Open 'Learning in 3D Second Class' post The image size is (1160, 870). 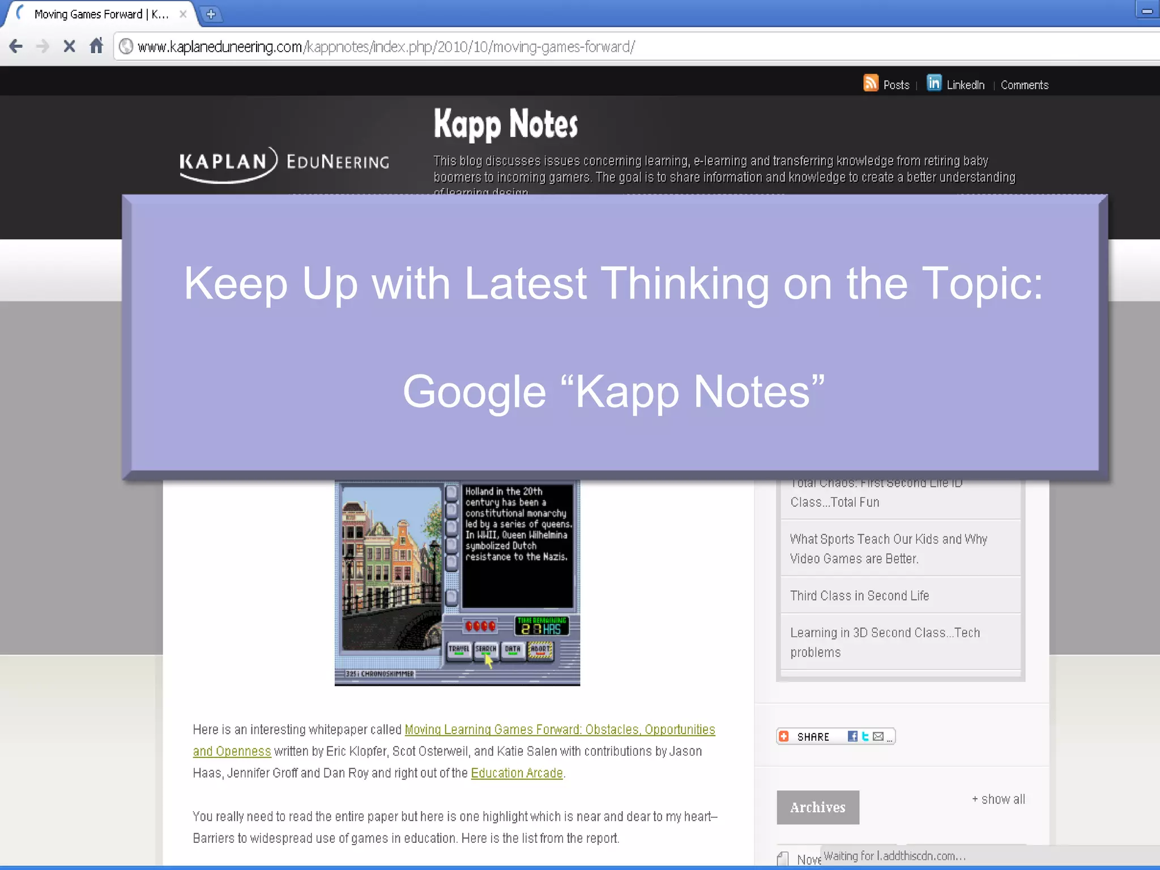(885, 642)
